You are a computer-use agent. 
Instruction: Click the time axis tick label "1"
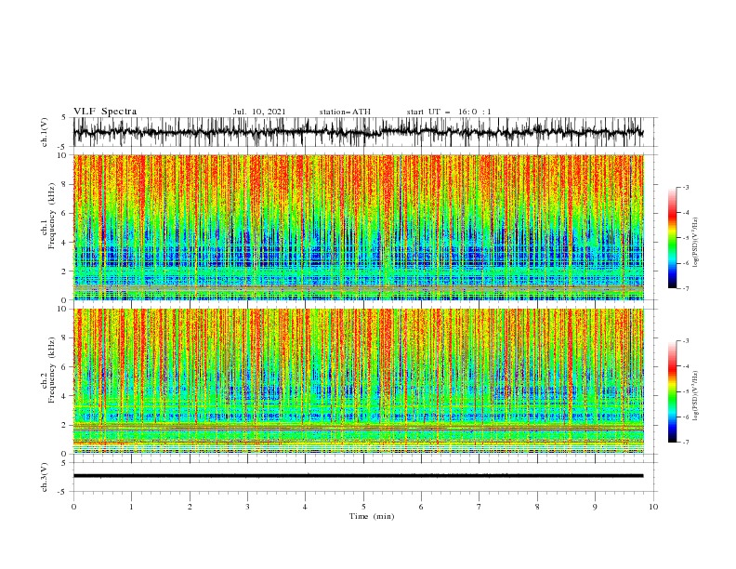pyautogui.click(x=131, y=507)
